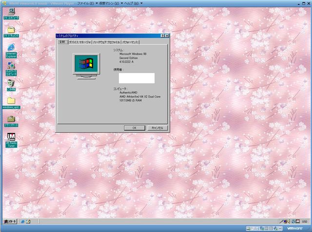Click the FM Radio tray icon

click(x=298, y=221)
